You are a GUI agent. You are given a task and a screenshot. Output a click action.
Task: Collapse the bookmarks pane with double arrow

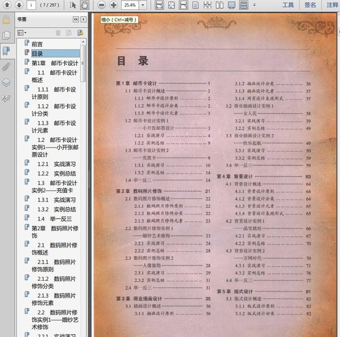click(75, 19)
